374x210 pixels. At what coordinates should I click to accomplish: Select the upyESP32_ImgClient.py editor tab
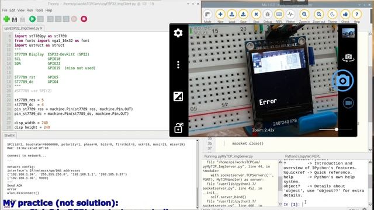[22, 29]
